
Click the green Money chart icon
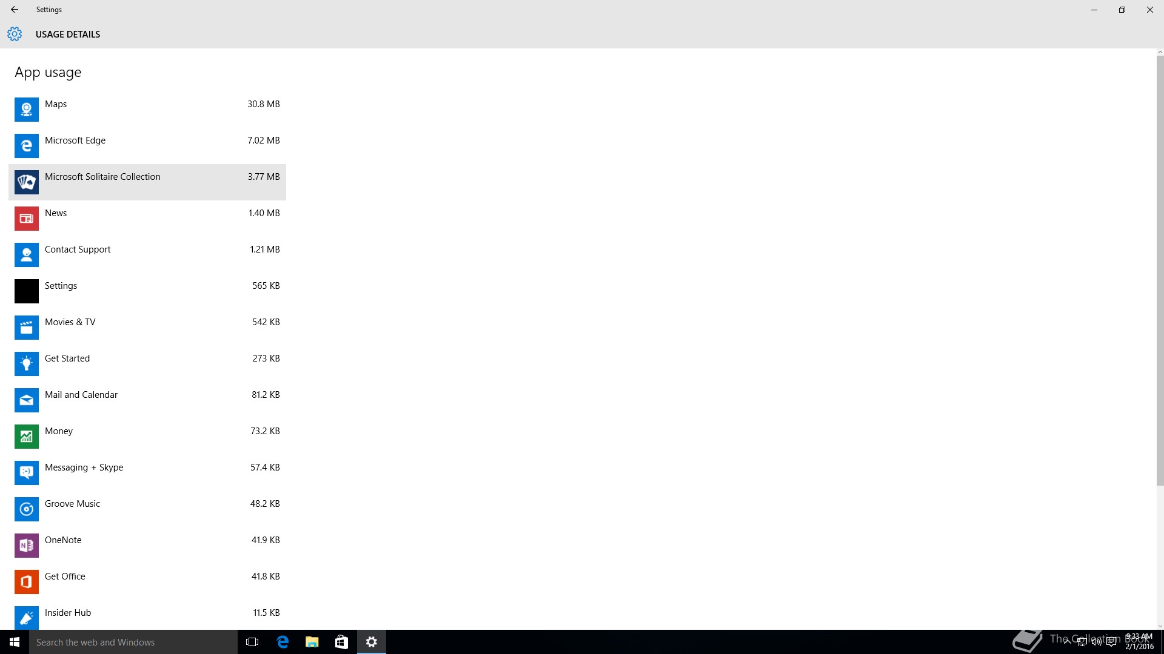coord(27,437)
